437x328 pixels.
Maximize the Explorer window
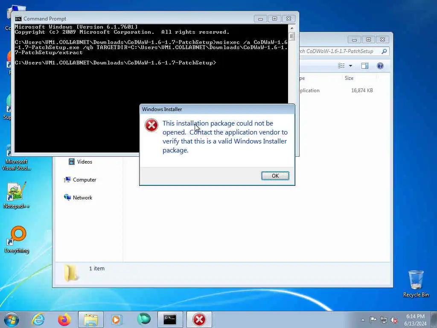click(368, 40)
